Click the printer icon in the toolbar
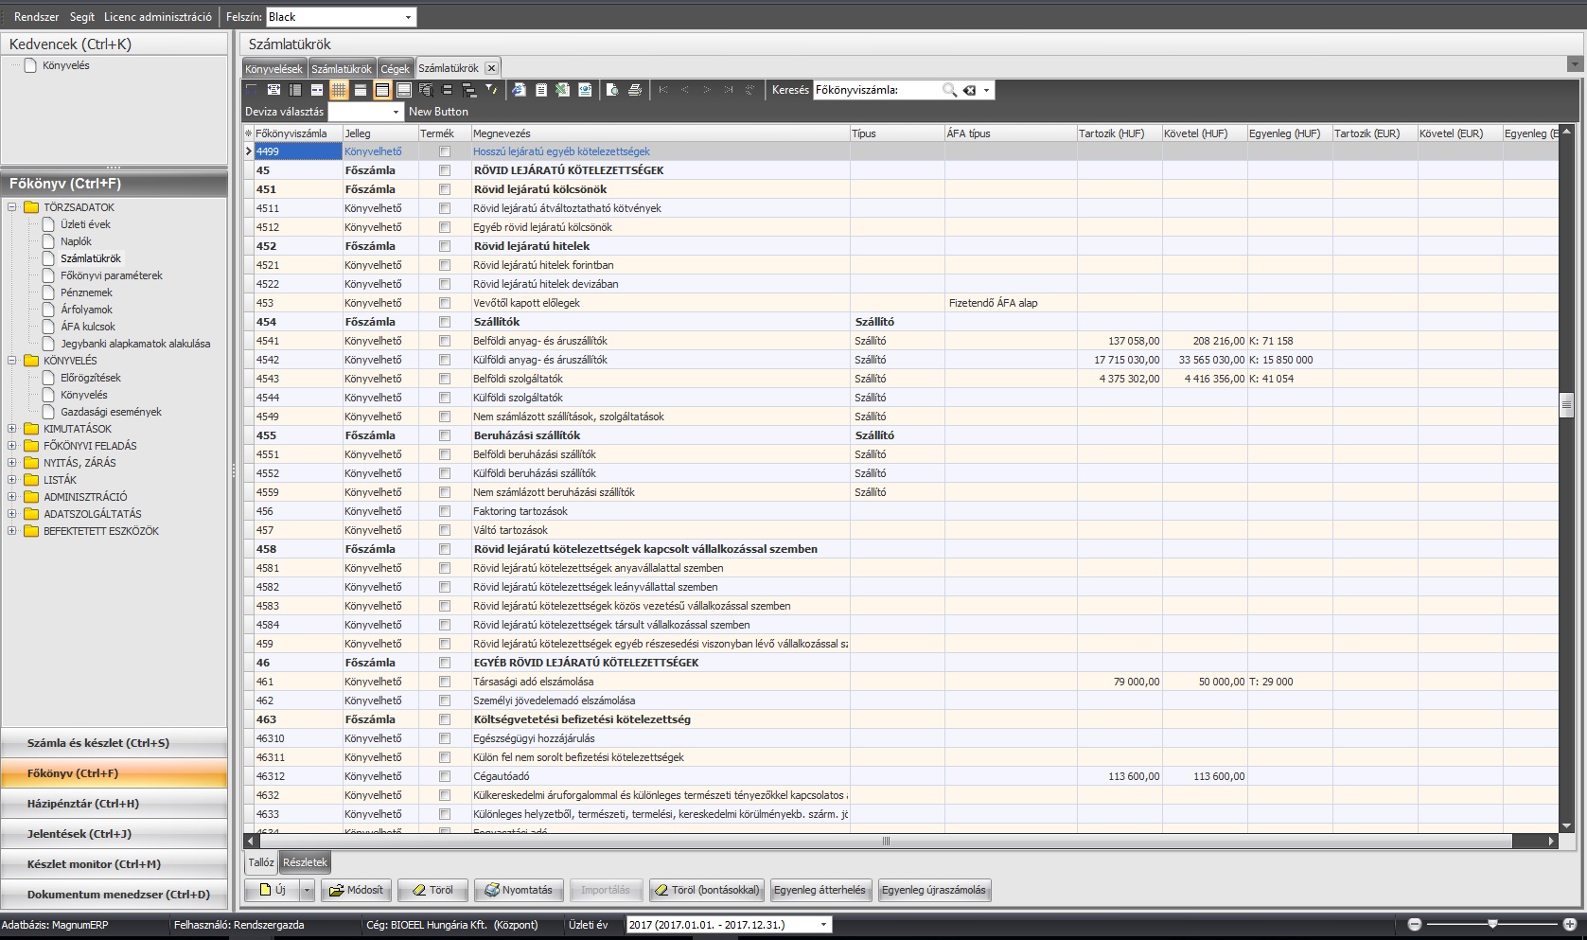This screenshot has width=1587, height=940. (635, 90)
